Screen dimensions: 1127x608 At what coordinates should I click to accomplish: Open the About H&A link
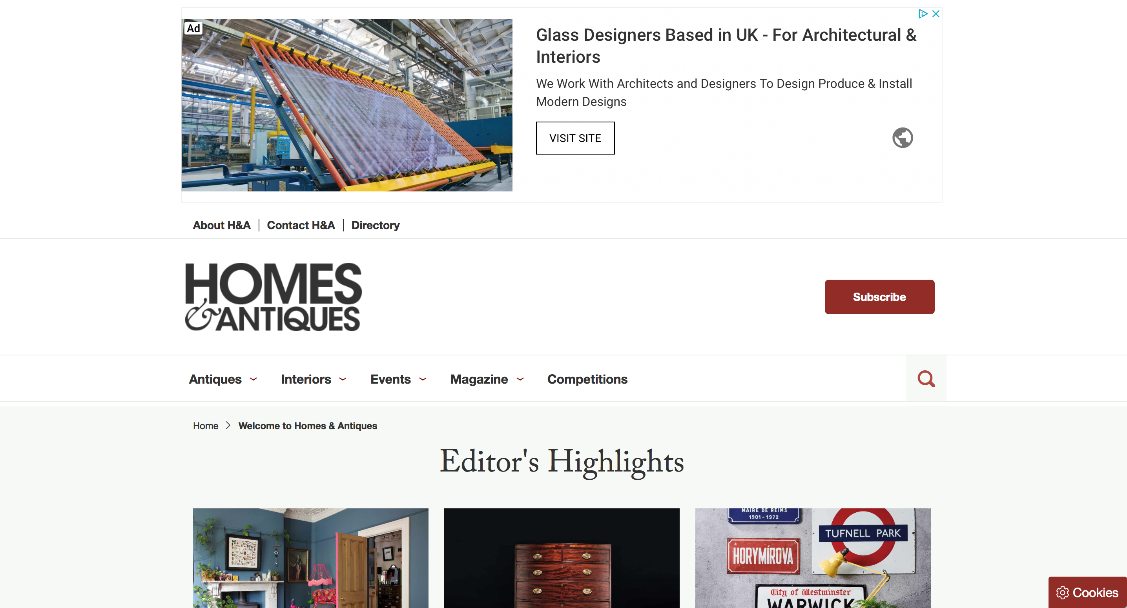point(221,225)
